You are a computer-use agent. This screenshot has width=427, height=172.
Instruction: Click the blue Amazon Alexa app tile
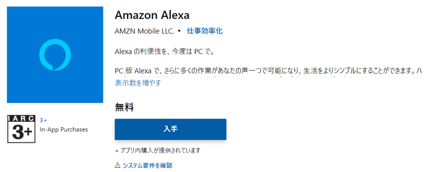point(55,55)
